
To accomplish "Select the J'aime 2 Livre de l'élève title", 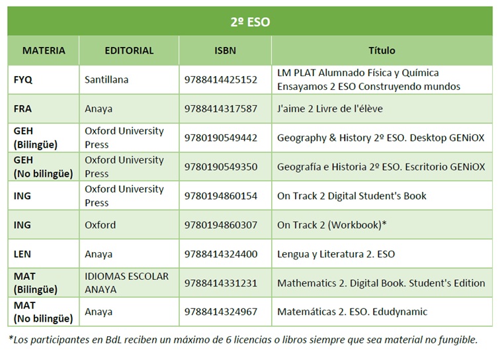I will pos(329,109).
